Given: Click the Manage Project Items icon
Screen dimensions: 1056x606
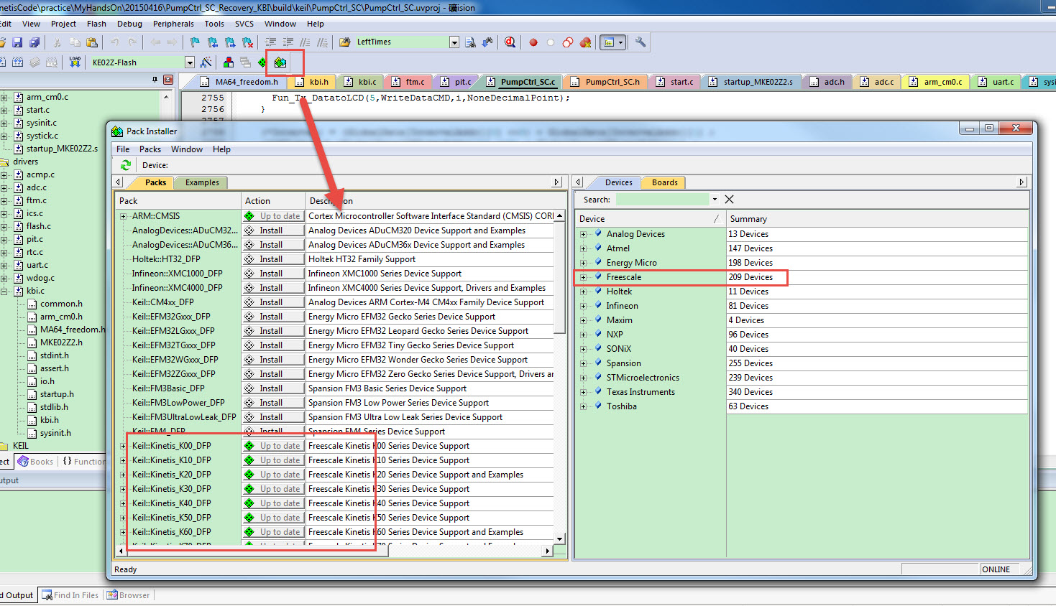Looking at the screenshot, I should click(229, 62).
